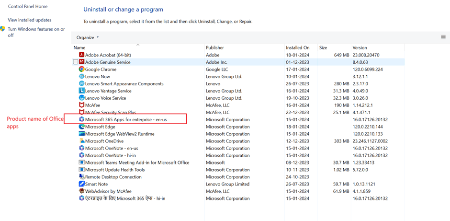Click the Edge WebView2 Runtime icon

81,134
